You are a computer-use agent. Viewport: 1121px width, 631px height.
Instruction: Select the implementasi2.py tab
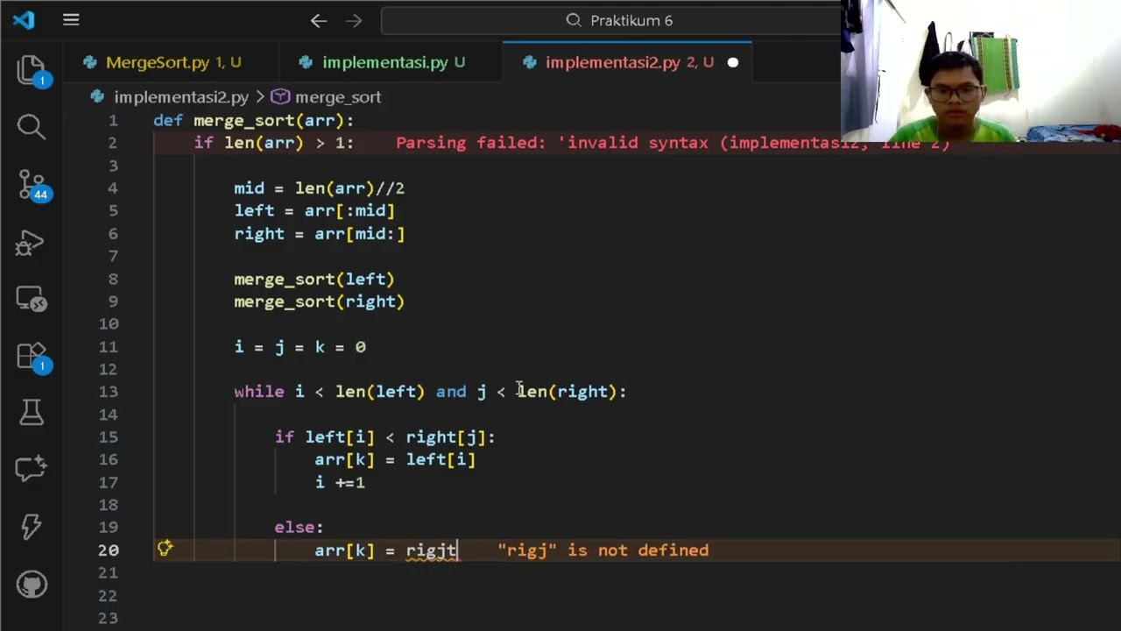click(x=628, y=62)
